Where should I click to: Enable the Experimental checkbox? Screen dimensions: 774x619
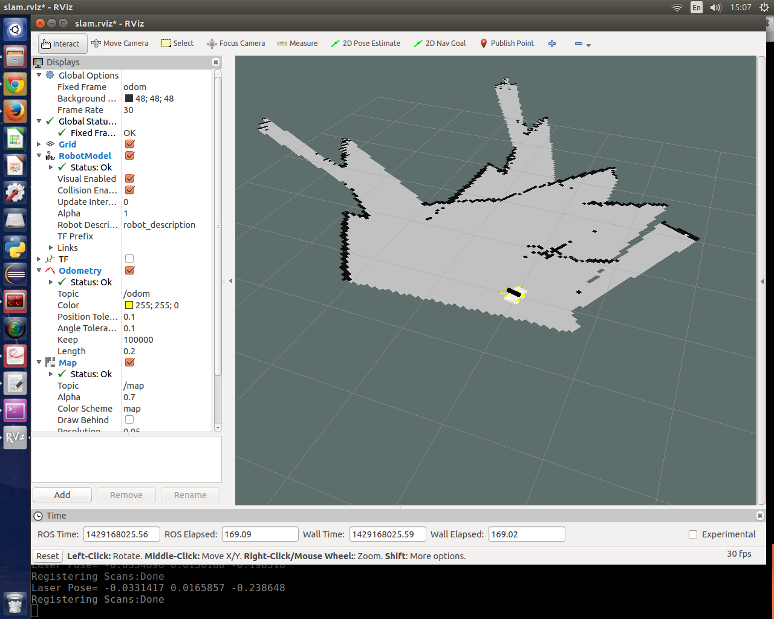pos(693,534)
